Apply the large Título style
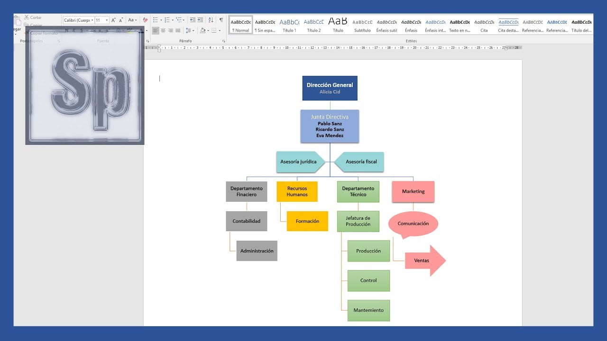607x341 pixels. (338, 25)
